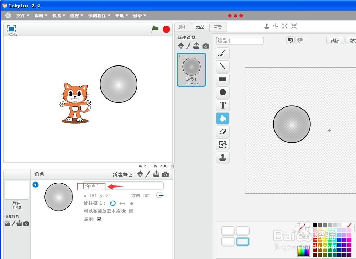The width and height of the screenshot is (356, 259).
Task: Select the Ellipse drawing tool
Action: (223, 92)
